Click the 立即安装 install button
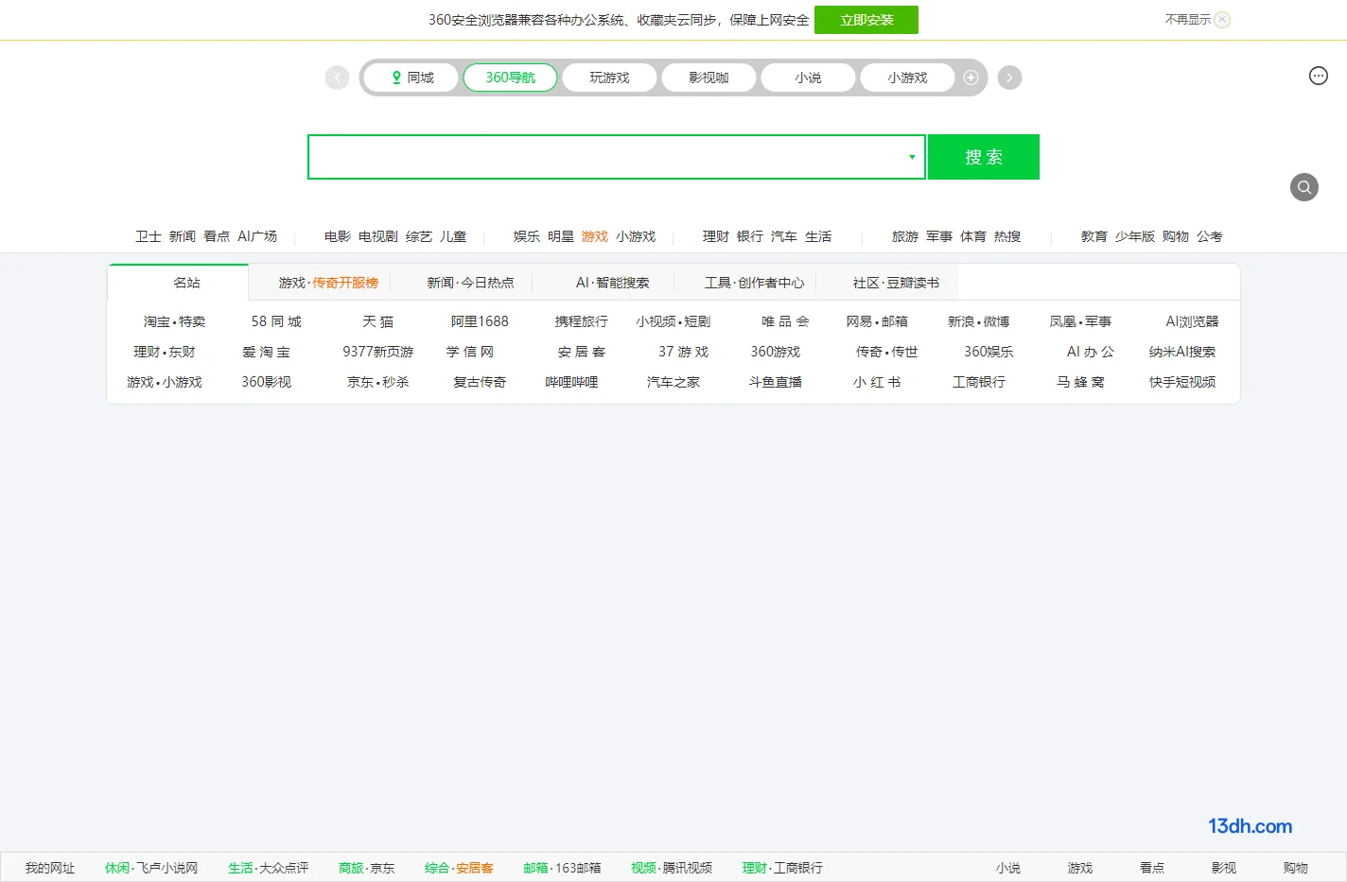The height and width of the screenshot is (882, 1347). [866, 20]
